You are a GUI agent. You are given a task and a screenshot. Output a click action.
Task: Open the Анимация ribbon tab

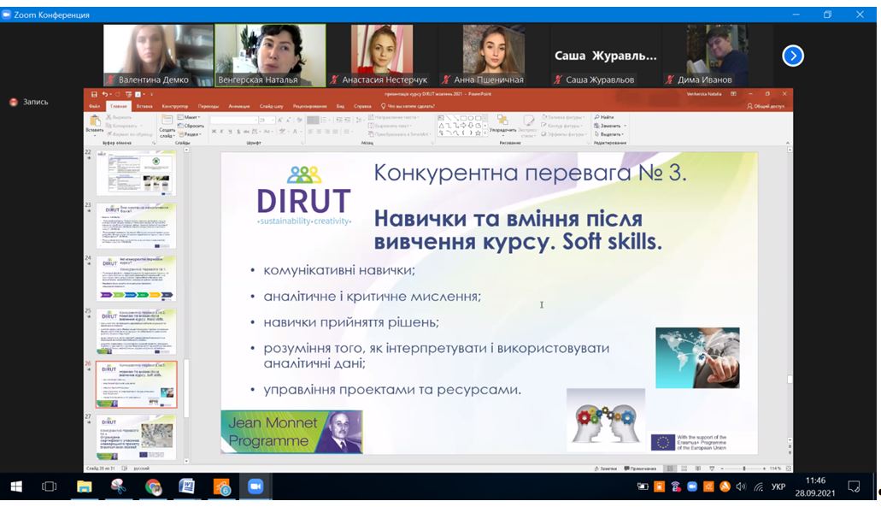pyautogui.click(x=239, y=106)
